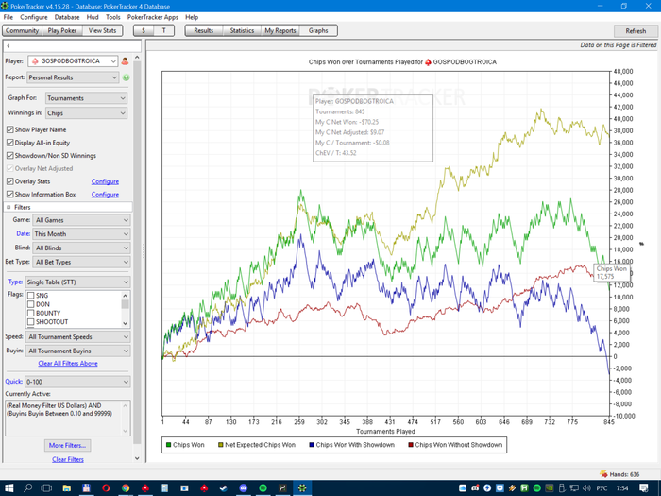Open the Graph For dropdown
The image size is (661, 496).
[x=85, y=98]
